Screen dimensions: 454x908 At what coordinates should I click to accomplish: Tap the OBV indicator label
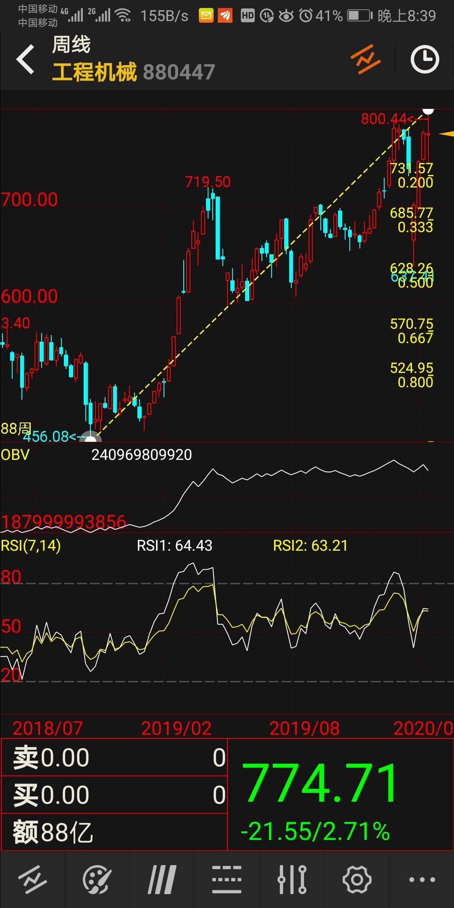[15, 455]
